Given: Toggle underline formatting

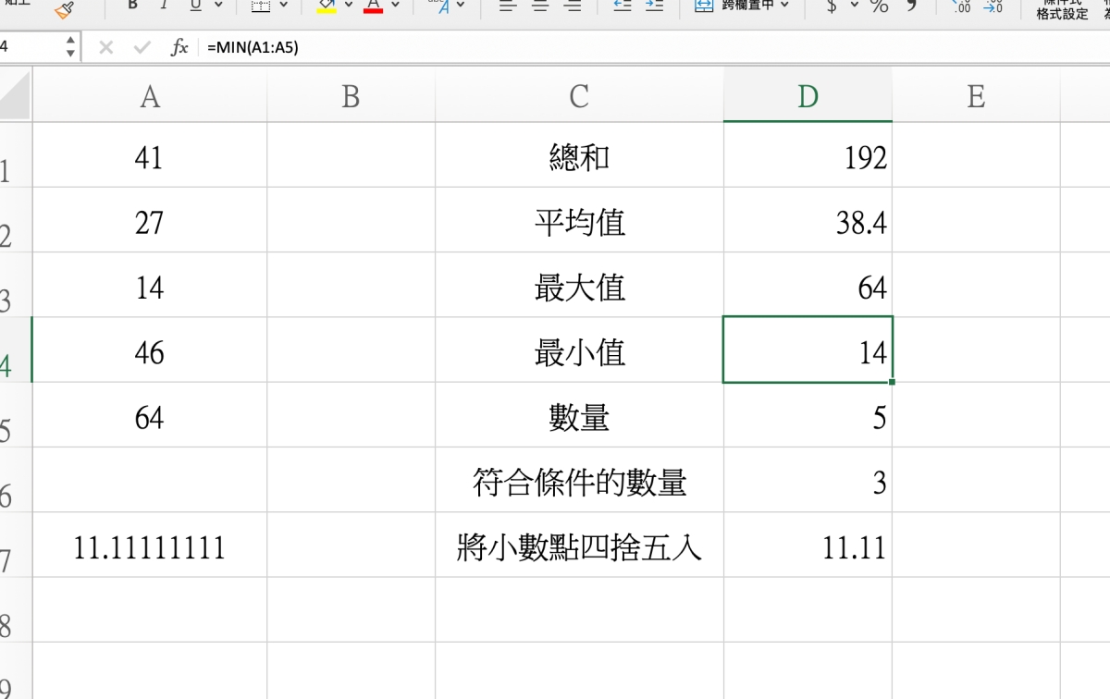Looking at the screenshot, I should pos(195,6).
